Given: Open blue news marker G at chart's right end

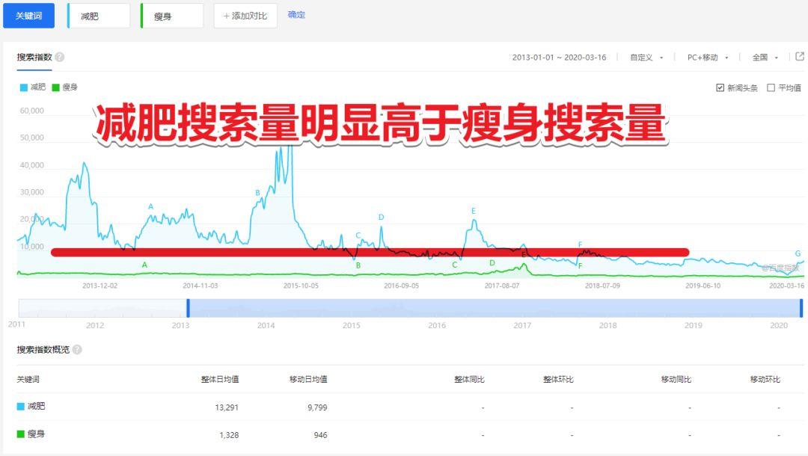Looking at the screenshot, I should point(798,253).
